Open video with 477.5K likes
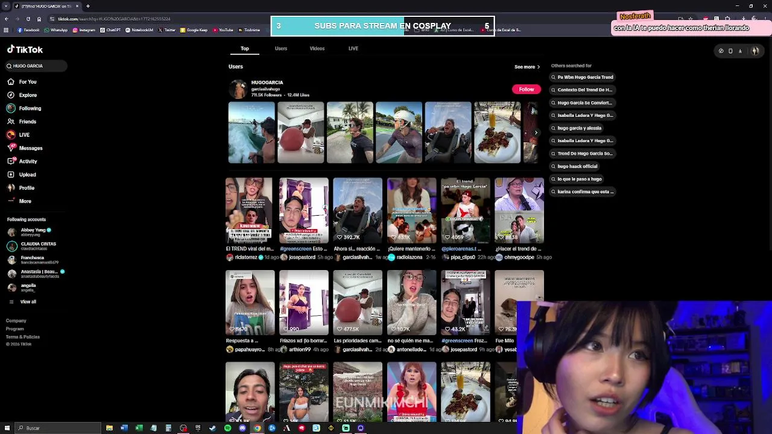 pos(358,302)
